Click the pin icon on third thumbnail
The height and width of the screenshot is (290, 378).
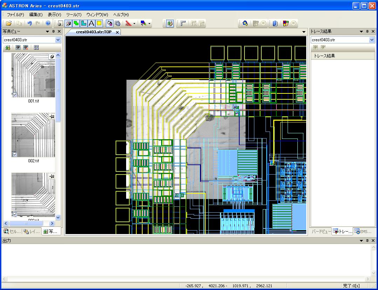pos(52,176)
